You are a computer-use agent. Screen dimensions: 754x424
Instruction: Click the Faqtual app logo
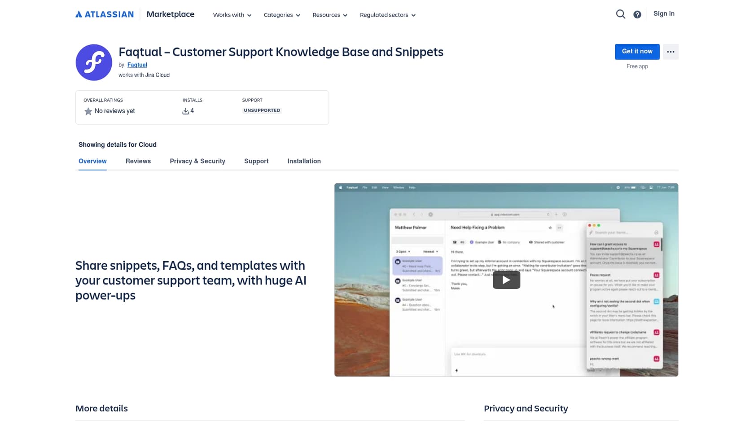94,62
